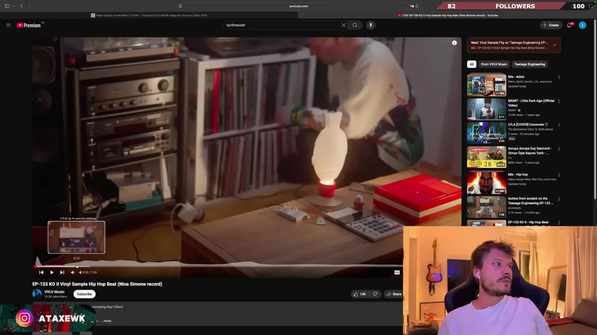Open VVLV Music channel name link
The width and height of the screenshot is (597, 335).
55,292
